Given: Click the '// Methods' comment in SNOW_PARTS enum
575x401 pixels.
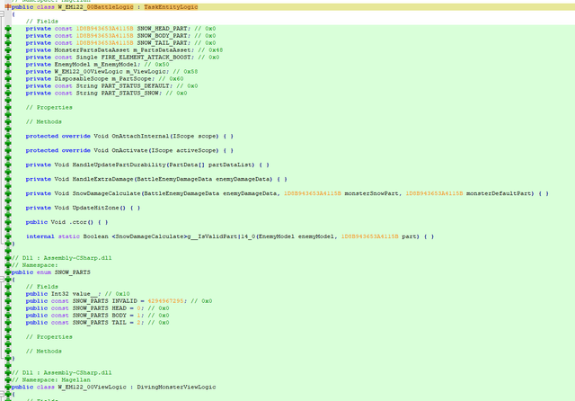Looking at the screenshot, I should pyautogui.click(x=44, y=351).
